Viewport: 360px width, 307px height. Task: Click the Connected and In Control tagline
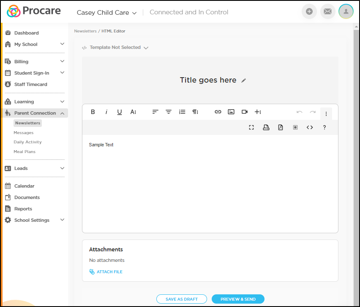click(189, 12)
